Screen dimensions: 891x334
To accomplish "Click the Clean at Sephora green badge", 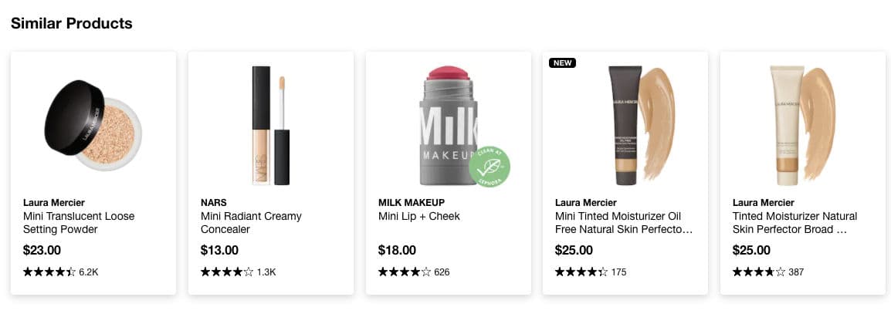I will coord(490,167).
